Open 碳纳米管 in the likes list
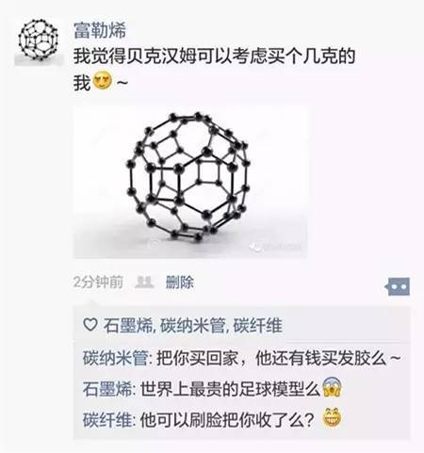The height and width of the screenshot is (453, 424). click(x=193, y=325)
